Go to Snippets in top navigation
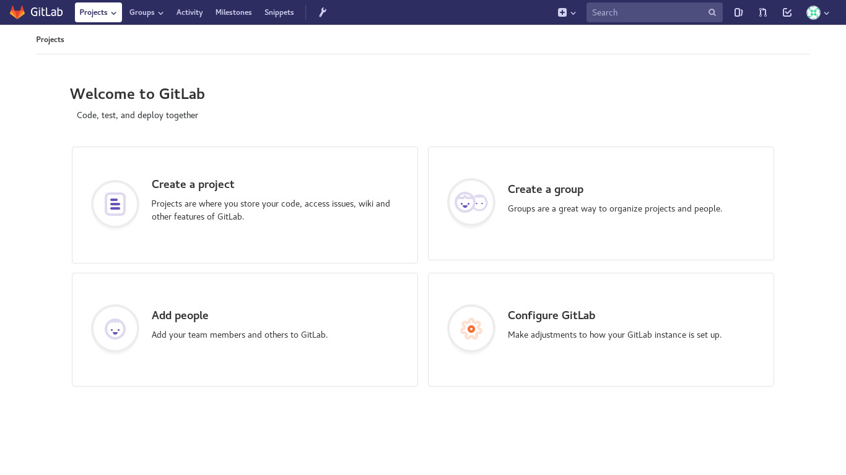This screenshot has width=846, height=475. click(279, 12)
